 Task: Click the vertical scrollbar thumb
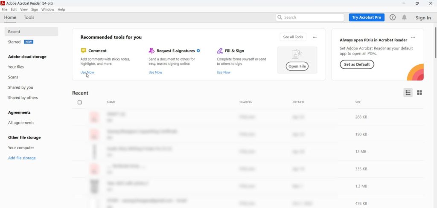435,43
